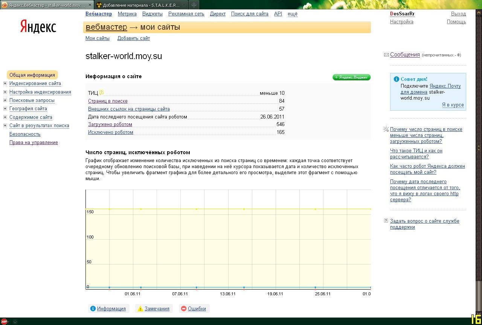Open Безопасность sidebar link
482x325 pixels.
(x=25, y=134)
